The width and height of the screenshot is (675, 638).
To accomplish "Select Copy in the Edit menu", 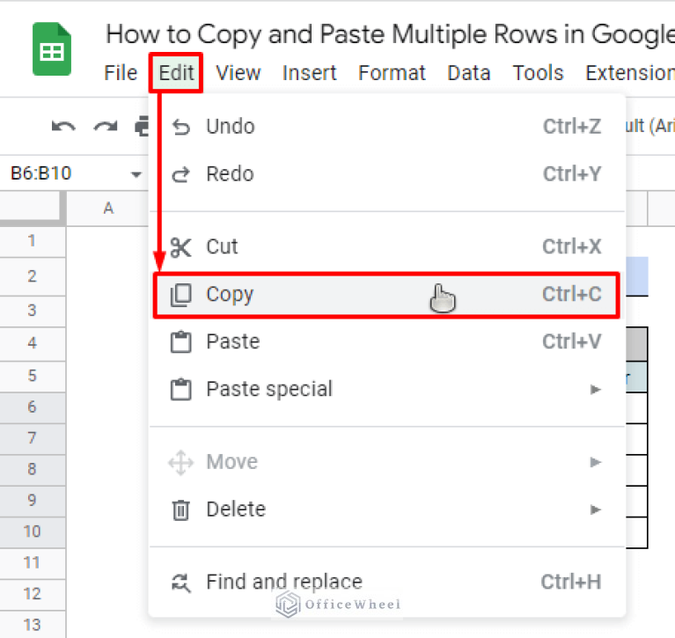I will 387,295.
